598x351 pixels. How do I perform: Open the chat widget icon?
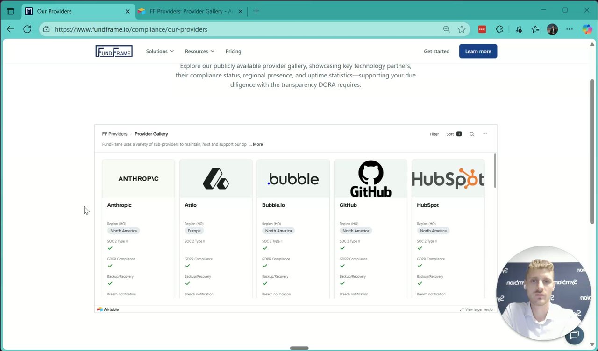click(574, 335)
